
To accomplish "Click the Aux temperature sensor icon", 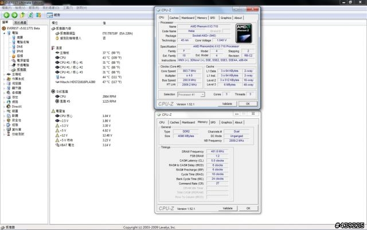I will pos(57,77).
